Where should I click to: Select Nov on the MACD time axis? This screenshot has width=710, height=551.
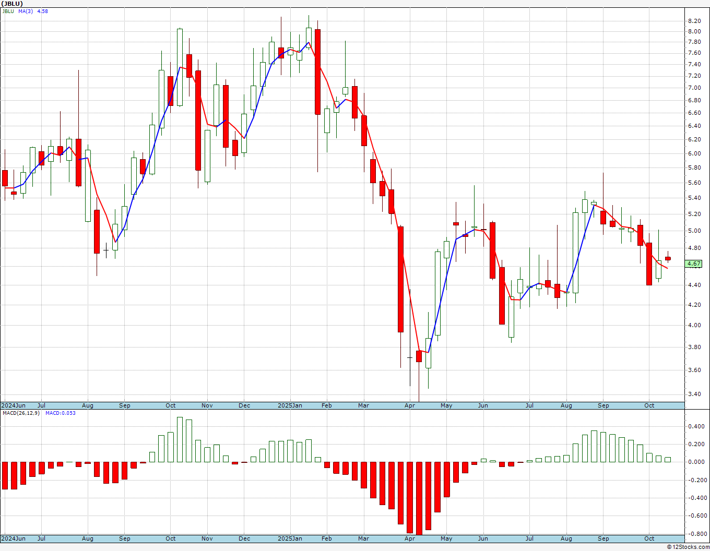[207, 538]
